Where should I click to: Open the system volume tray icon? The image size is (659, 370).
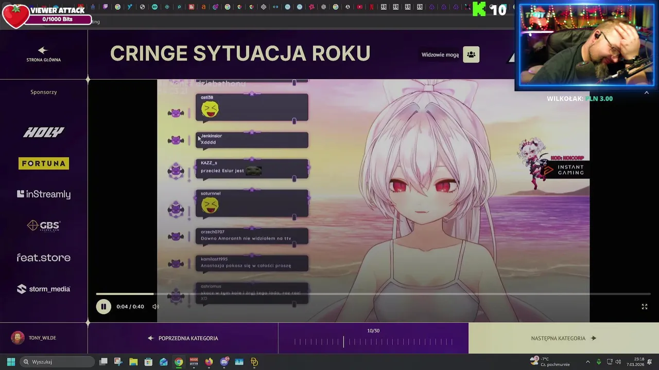[618, 362]
